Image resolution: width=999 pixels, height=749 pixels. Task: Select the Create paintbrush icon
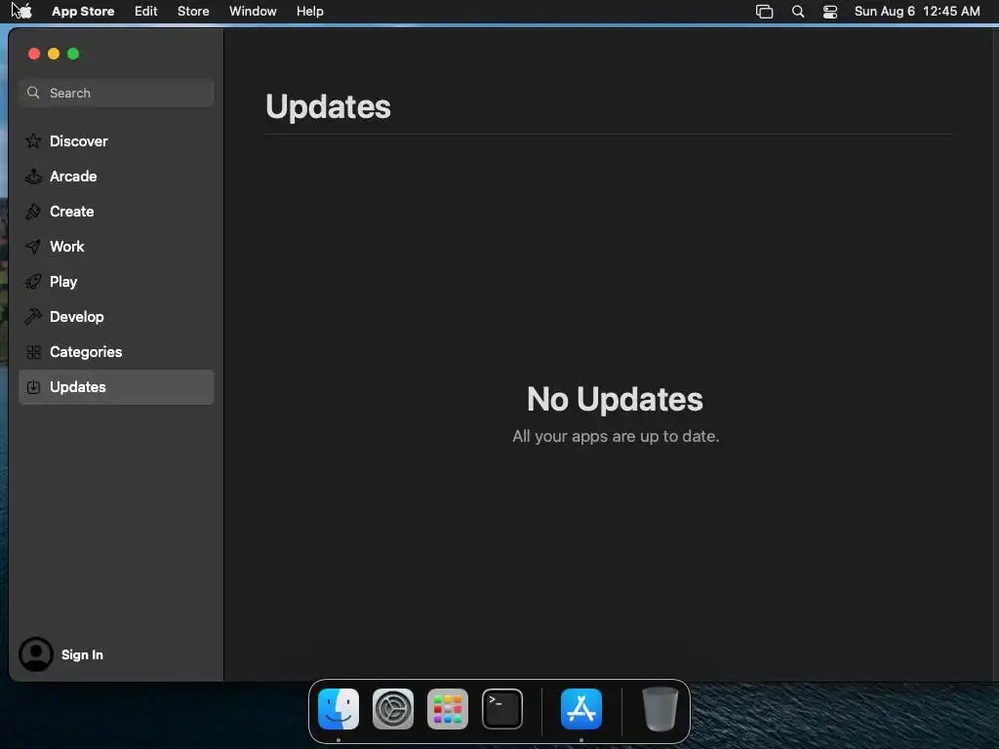click(33, 212)
